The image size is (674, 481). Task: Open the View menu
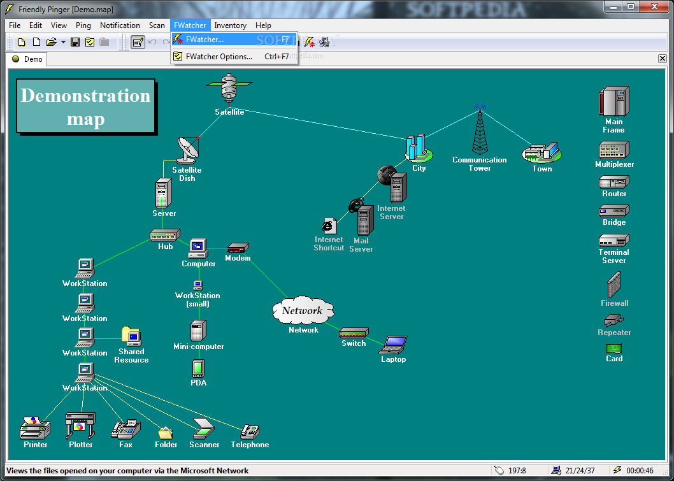pyautogui.click(x=59, y=25)
